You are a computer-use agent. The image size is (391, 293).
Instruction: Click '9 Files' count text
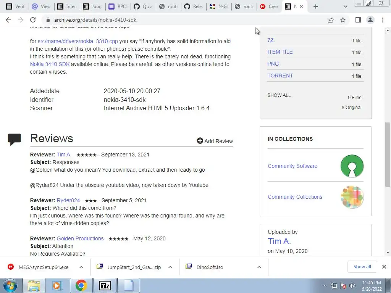point(355,98)
